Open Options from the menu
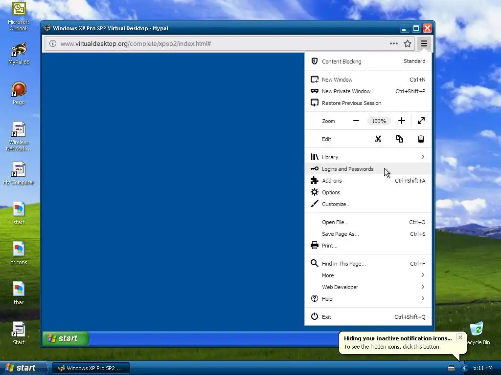This screenshot has width=501, height=375. (x=368, y=192)
